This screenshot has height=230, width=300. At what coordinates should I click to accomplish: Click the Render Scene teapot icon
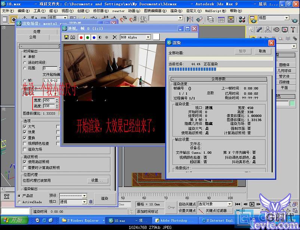pos(253,19)
